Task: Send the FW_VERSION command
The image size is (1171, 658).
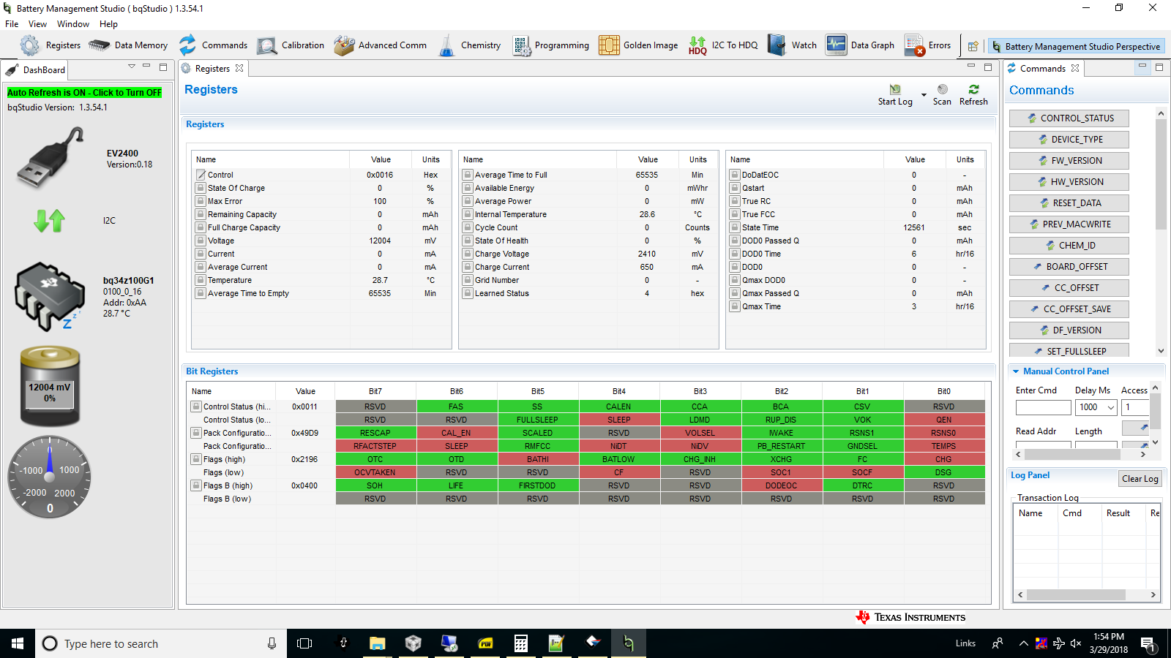Action: 1069,161
